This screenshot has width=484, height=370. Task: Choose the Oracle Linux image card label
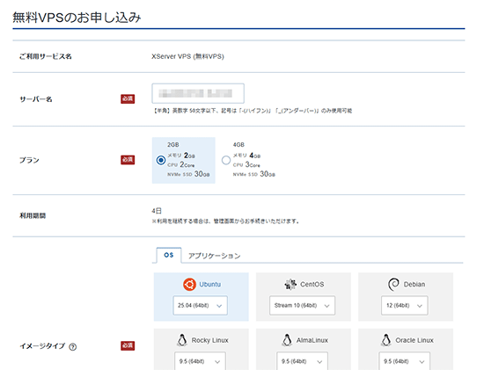414,340
